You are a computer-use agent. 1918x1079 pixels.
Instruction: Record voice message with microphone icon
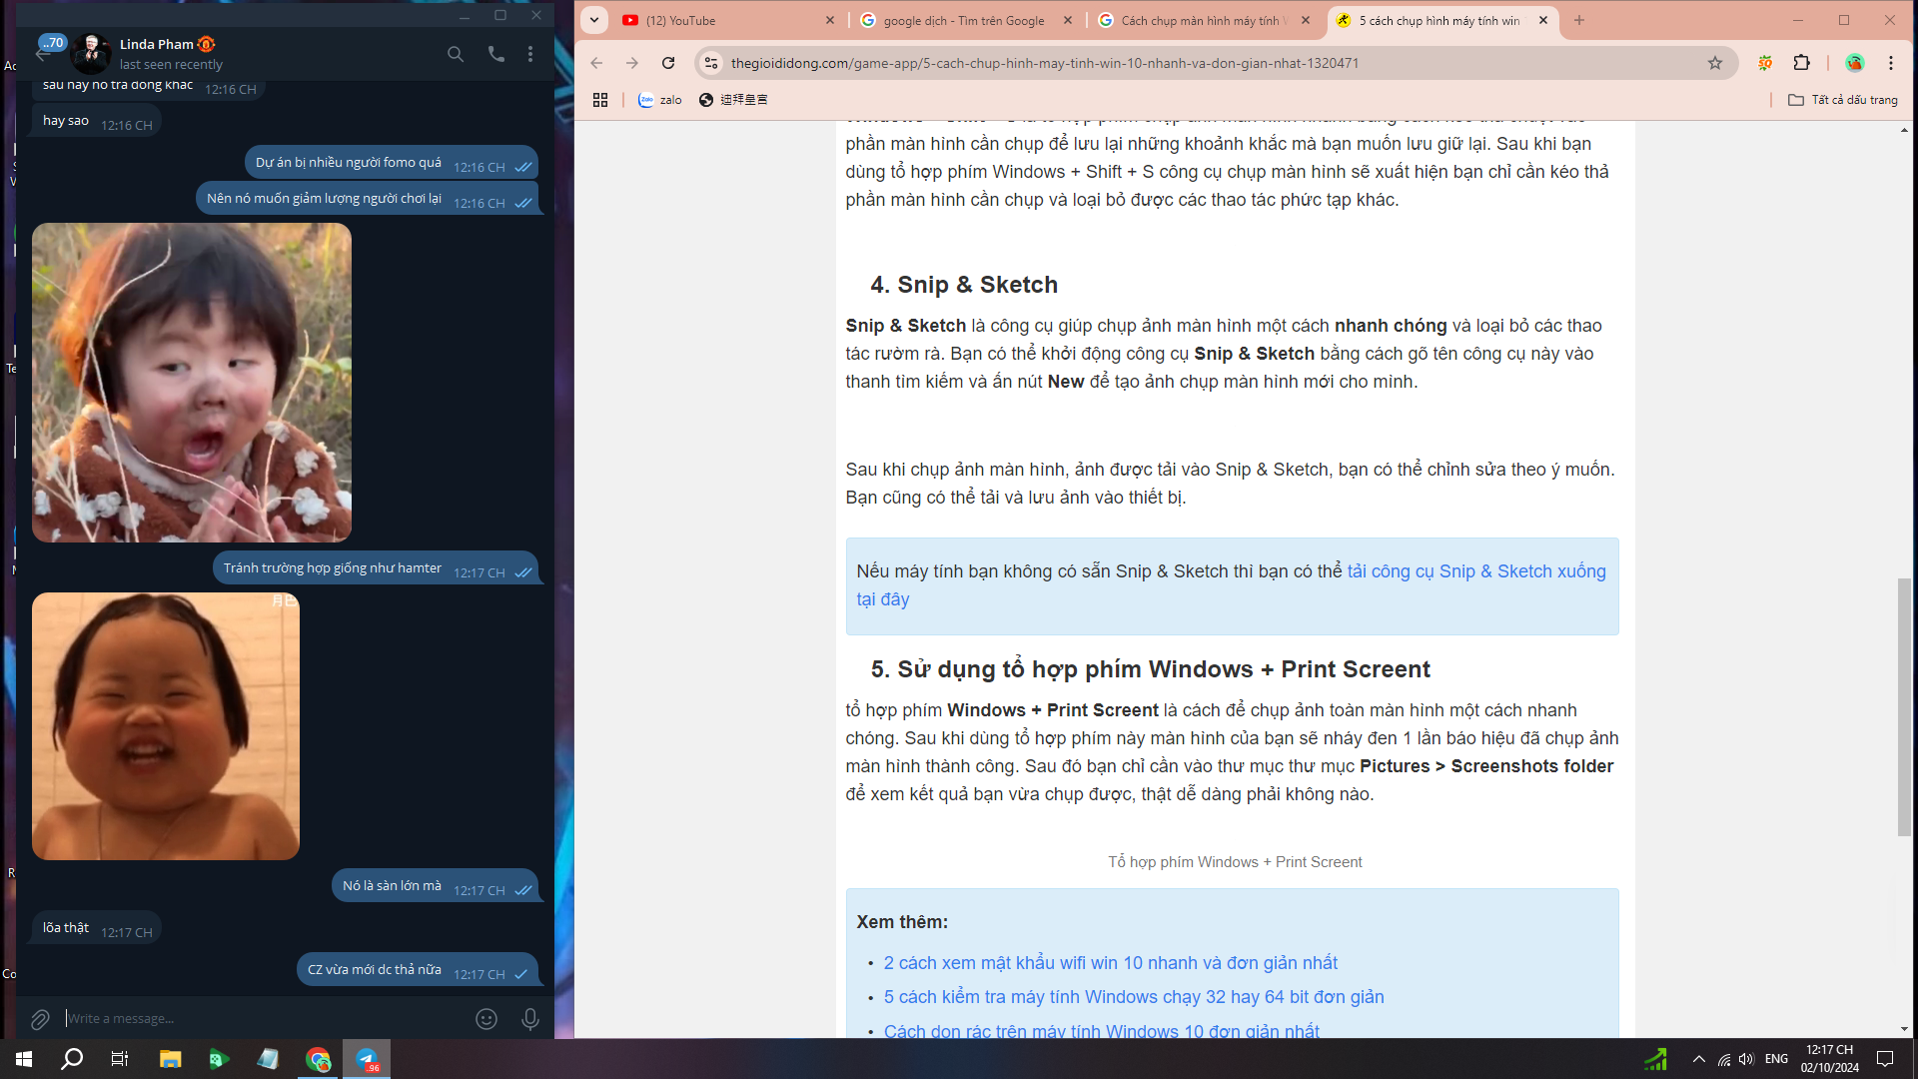click(530, 1019)
